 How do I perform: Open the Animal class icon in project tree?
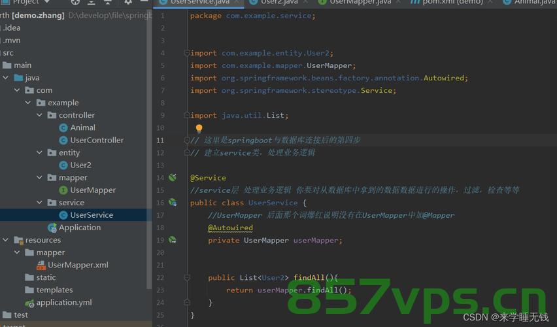pyautogui.click(x=63, y=128)
